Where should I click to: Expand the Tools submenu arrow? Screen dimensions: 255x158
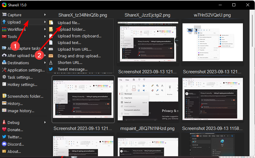45,36
